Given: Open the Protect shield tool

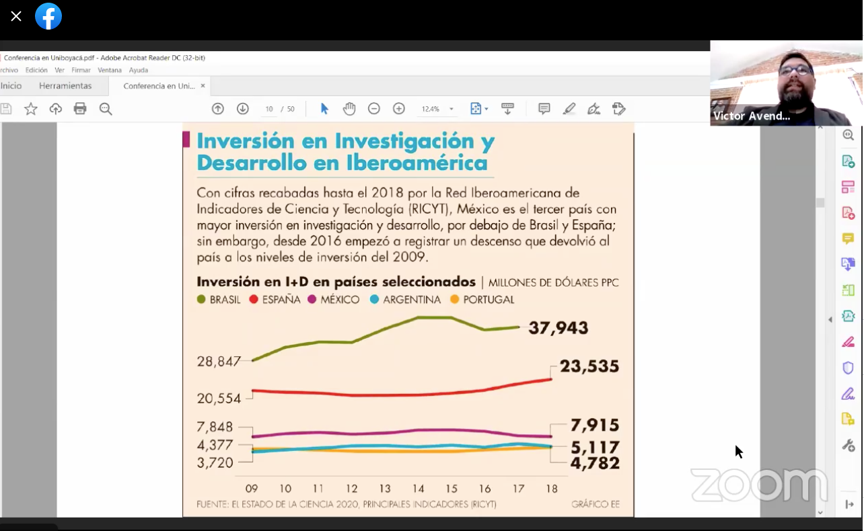Looking at the screenshot, I should click(849, 368).
